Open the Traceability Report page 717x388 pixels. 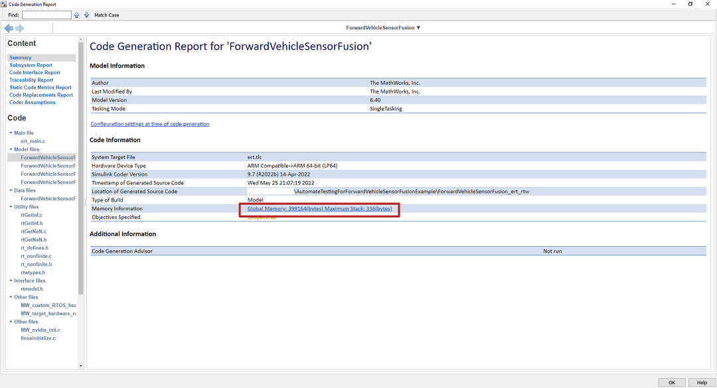coord(31,80)
